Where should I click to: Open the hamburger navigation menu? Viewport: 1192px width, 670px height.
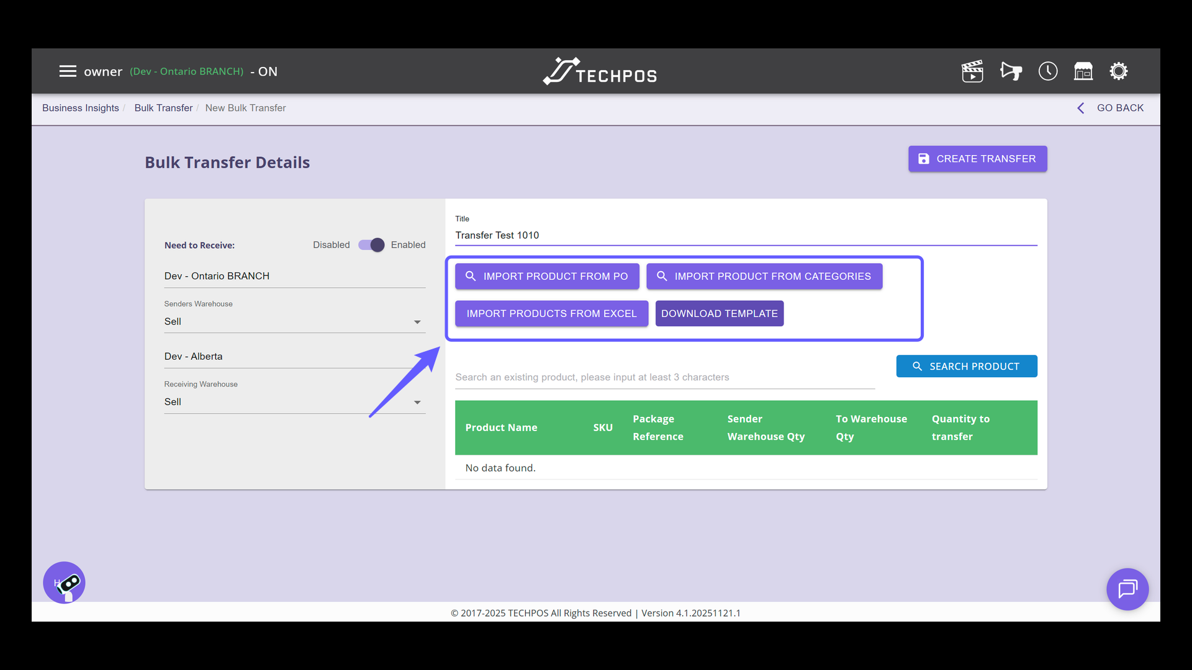[68, 71]
